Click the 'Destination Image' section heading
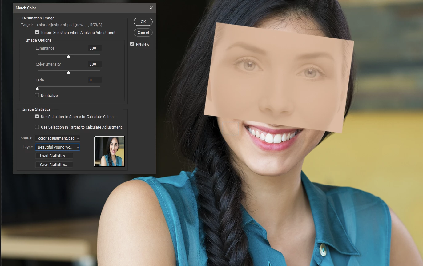 38,18
